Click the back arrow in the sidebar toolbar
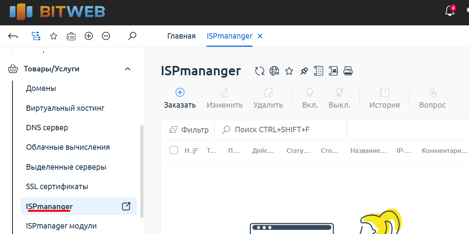 point(13,36)
